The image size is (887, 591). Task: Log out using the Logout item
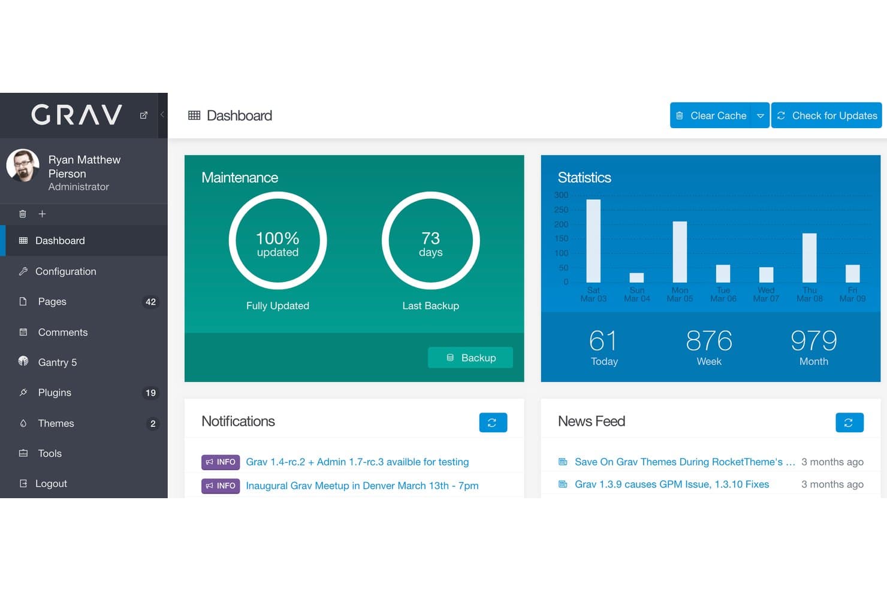click(x=84, y=484)
